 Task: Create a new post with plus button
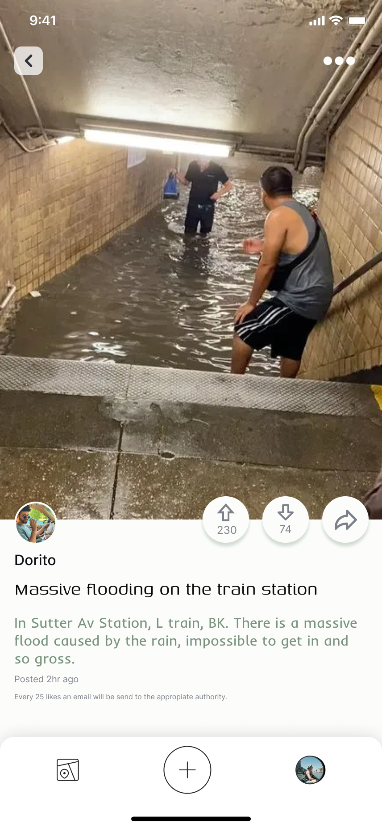187,770
